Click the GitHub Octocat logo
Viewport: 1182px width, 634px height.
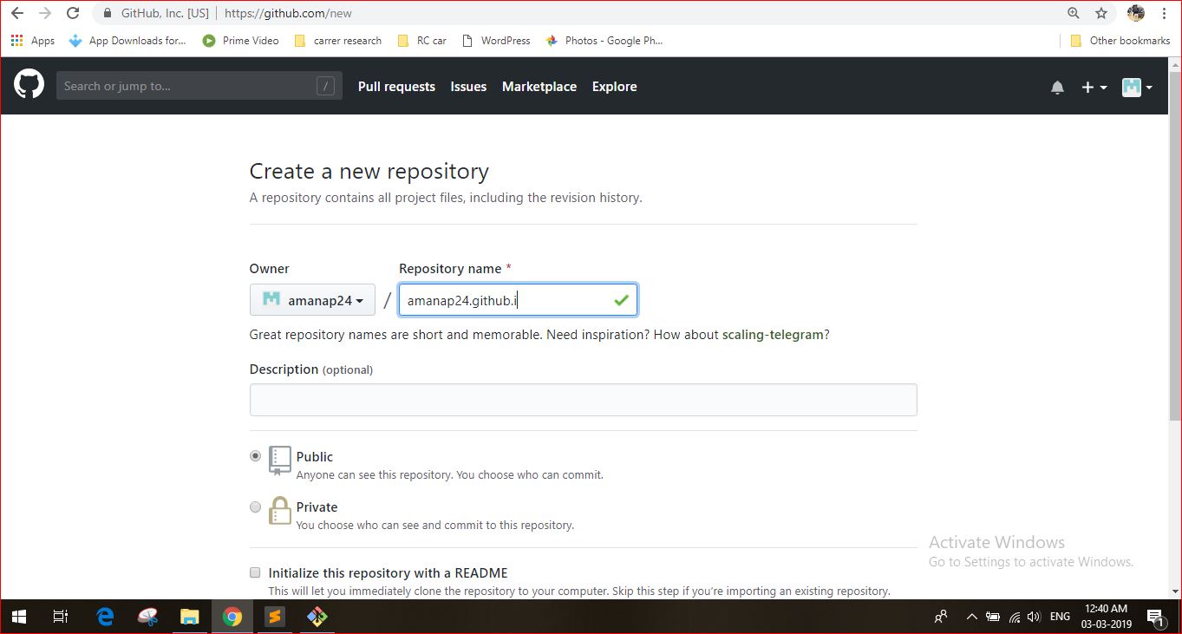point(29,85)
